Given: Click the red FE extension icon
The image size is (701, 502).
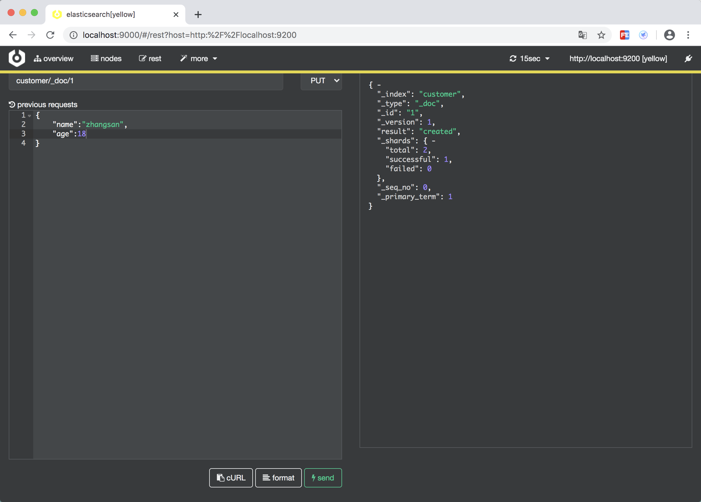Looking at the screenshot, I should [624, 35].
